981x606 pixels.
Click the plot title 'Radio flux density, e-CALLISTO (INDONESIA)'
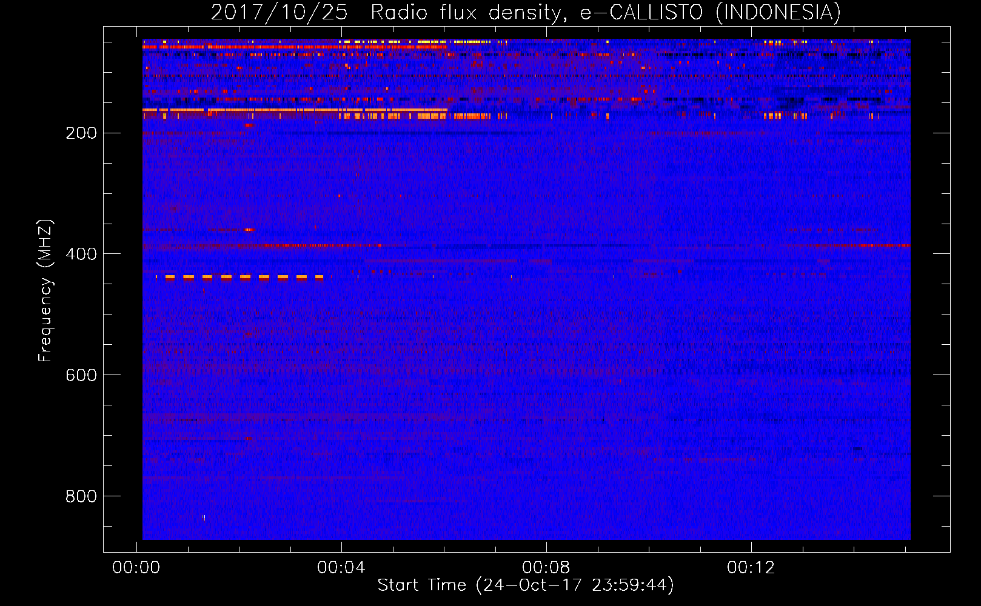605,12
